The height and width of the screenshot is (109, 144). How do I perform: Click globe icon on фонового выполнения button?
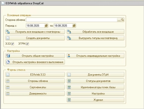pyautogui.click(x=8, y=62)
